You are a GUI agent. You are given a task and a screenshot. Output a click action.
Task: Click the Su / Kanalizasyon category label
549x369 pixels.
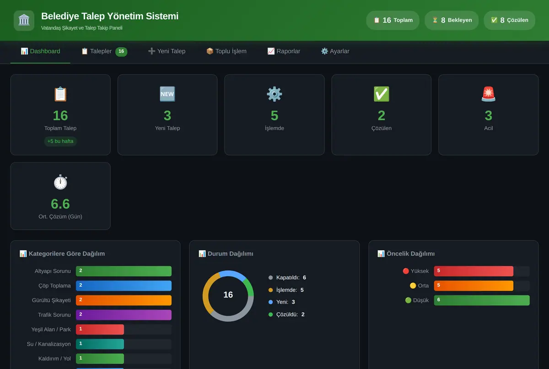[49, 344]
